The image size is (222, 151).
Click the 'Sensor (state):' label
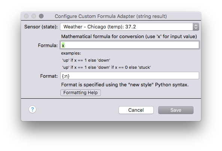(x=41, y=27)
